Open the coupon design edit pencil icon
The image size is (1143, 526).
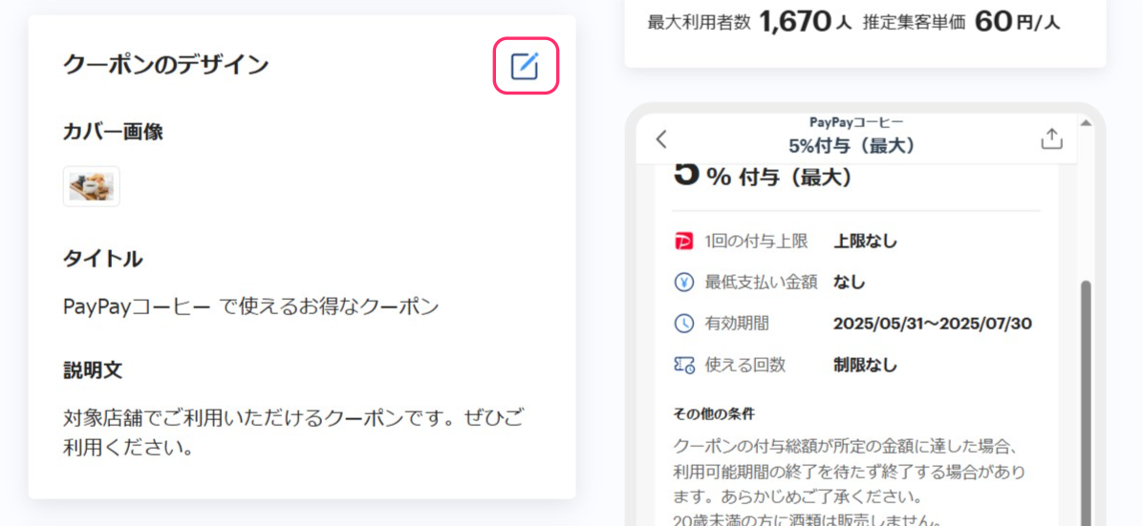click(x=525, y=66)
